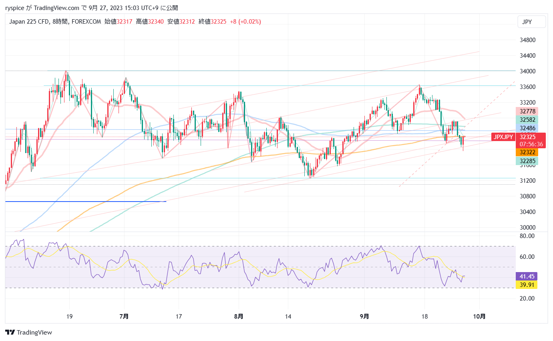Click the 10月 date axis label

(479, 317)
